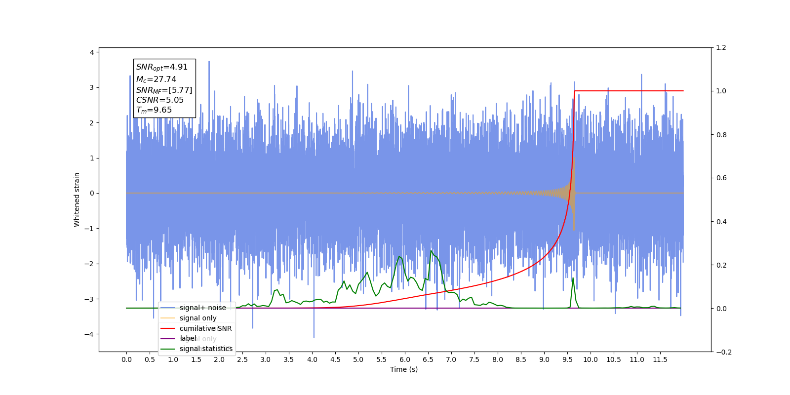Click the green statistics peak near 6.5 s
The image size is (790, 395).
[x=431, y=252]
